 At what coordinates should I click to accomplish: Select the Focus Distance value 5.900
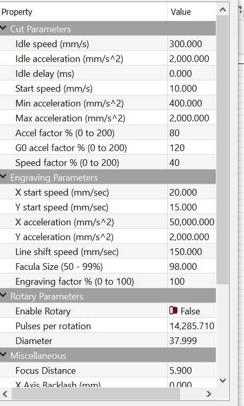192,371
